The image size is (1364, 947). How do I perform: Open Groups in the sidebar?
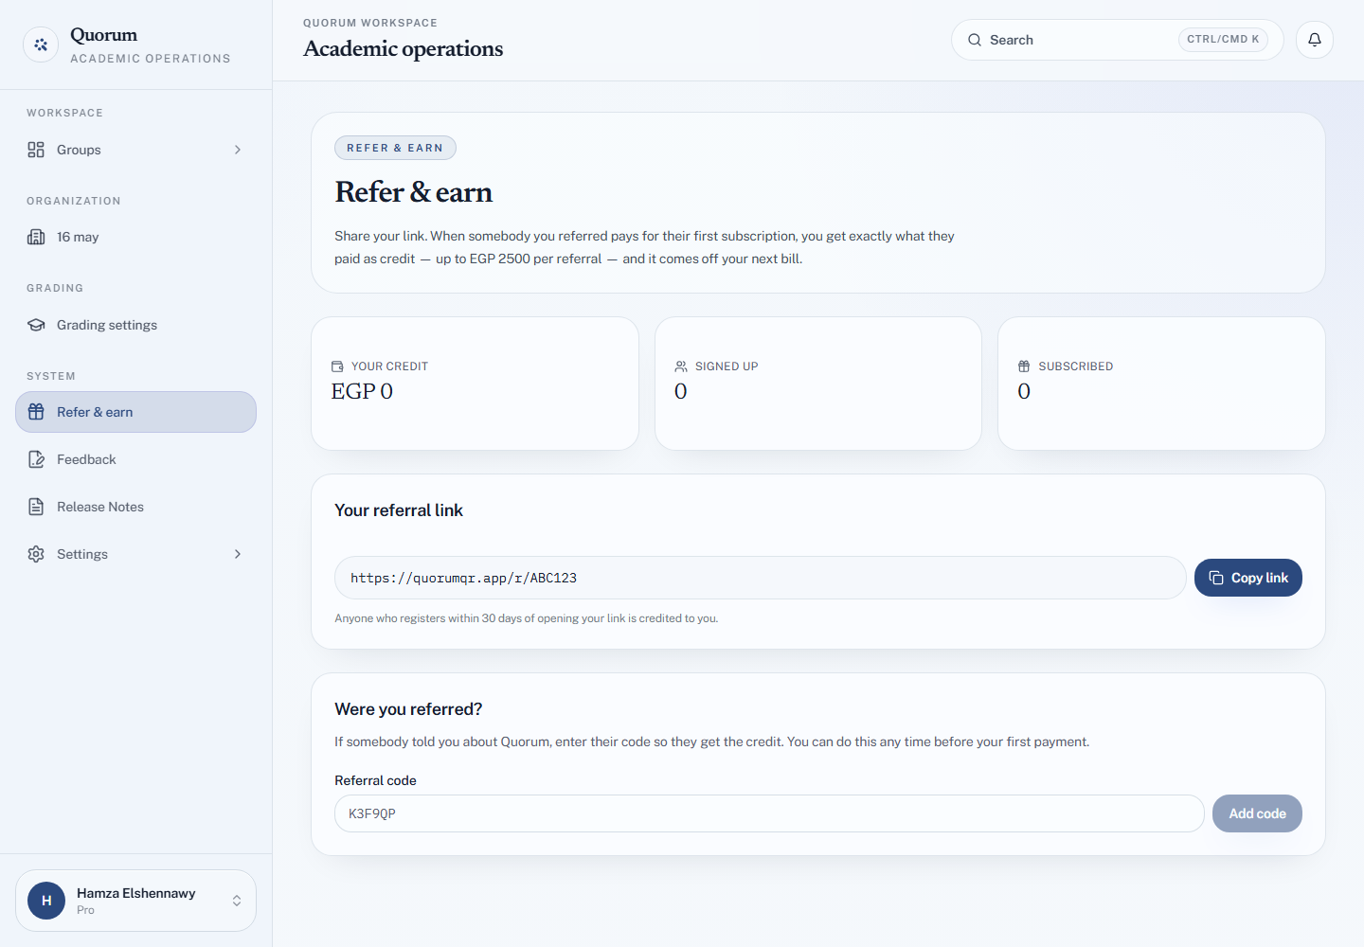[135, 150]
